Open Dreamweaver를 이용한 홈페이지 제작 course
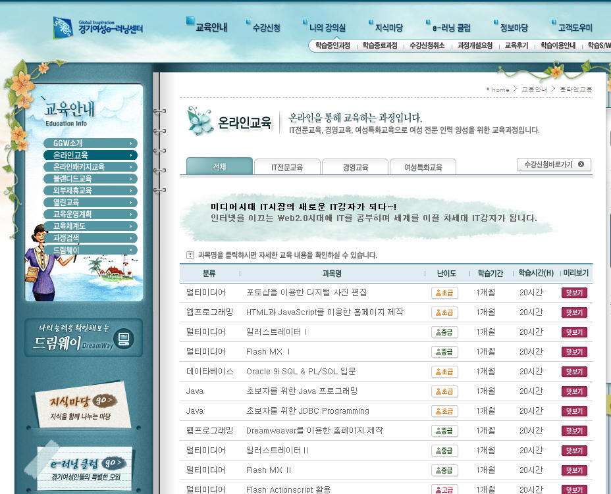The width and height of the screenshot is (611, 494). click(315, 431)
